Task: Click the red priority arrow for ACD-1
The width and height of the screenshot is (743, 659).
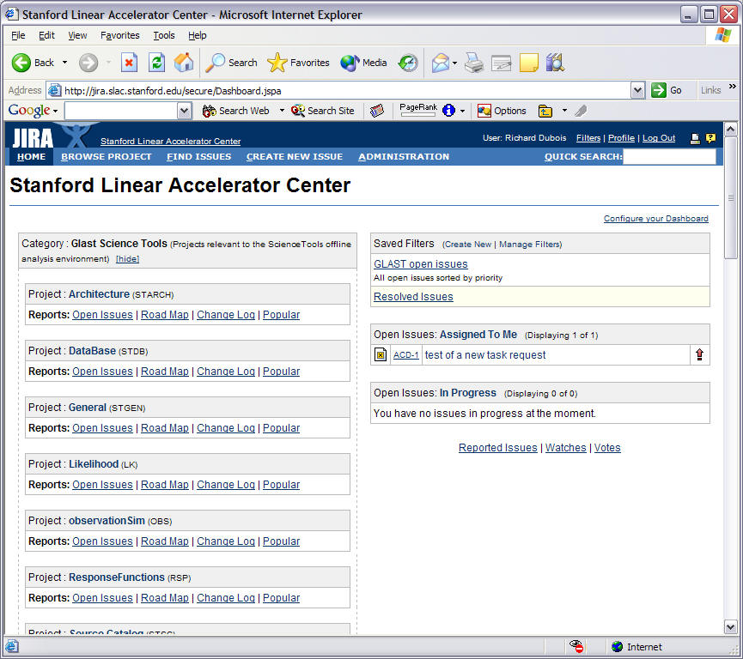Action: pos(699,354)
